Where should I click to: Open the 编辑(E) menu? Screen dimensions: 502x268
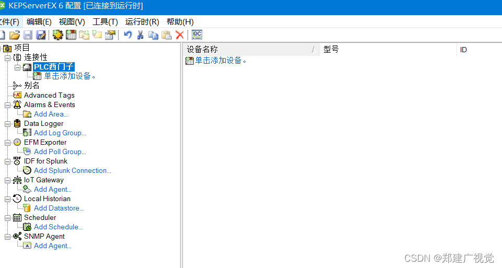pos(39,22)
